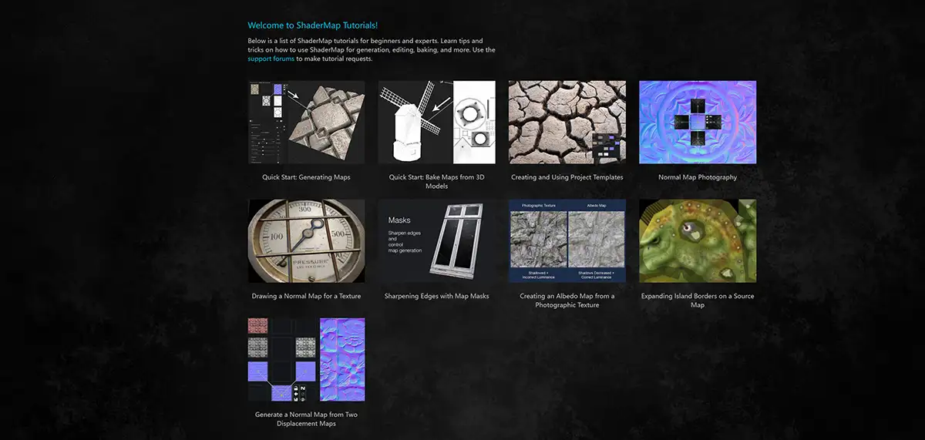Image resolution: width=925 pixels, height=440 pixels.
Task: Open 'Creating an Albedo Map' tutorial title link
Action: pos(567,301)
